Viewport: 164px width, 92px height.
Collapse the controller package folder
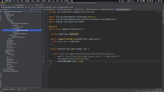[x=12, y=29]
